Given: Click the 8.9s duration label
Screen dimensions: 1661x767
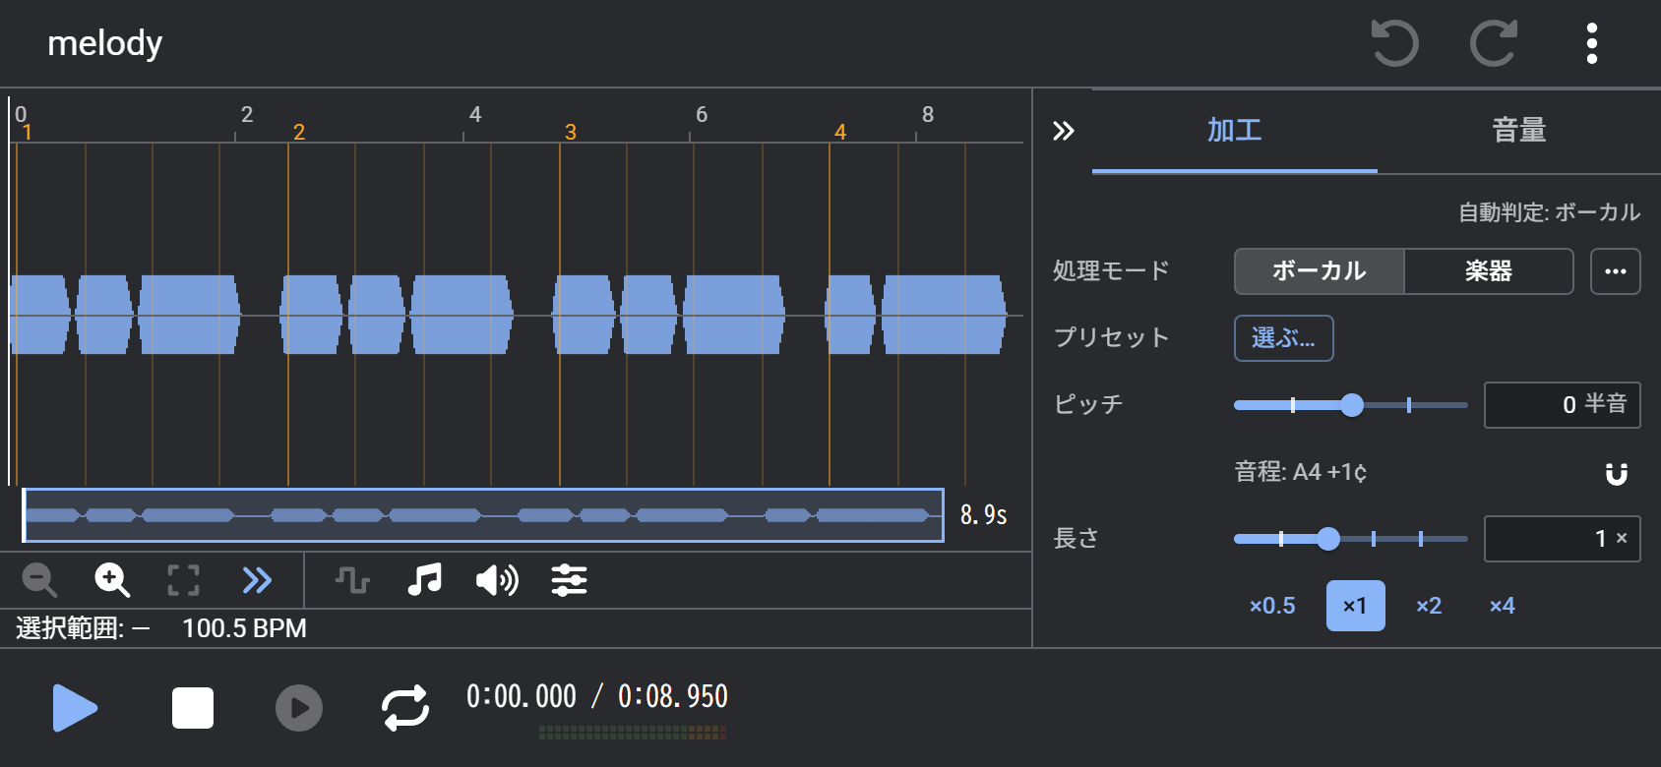Looking at the screenshot, I should point(984,514).
